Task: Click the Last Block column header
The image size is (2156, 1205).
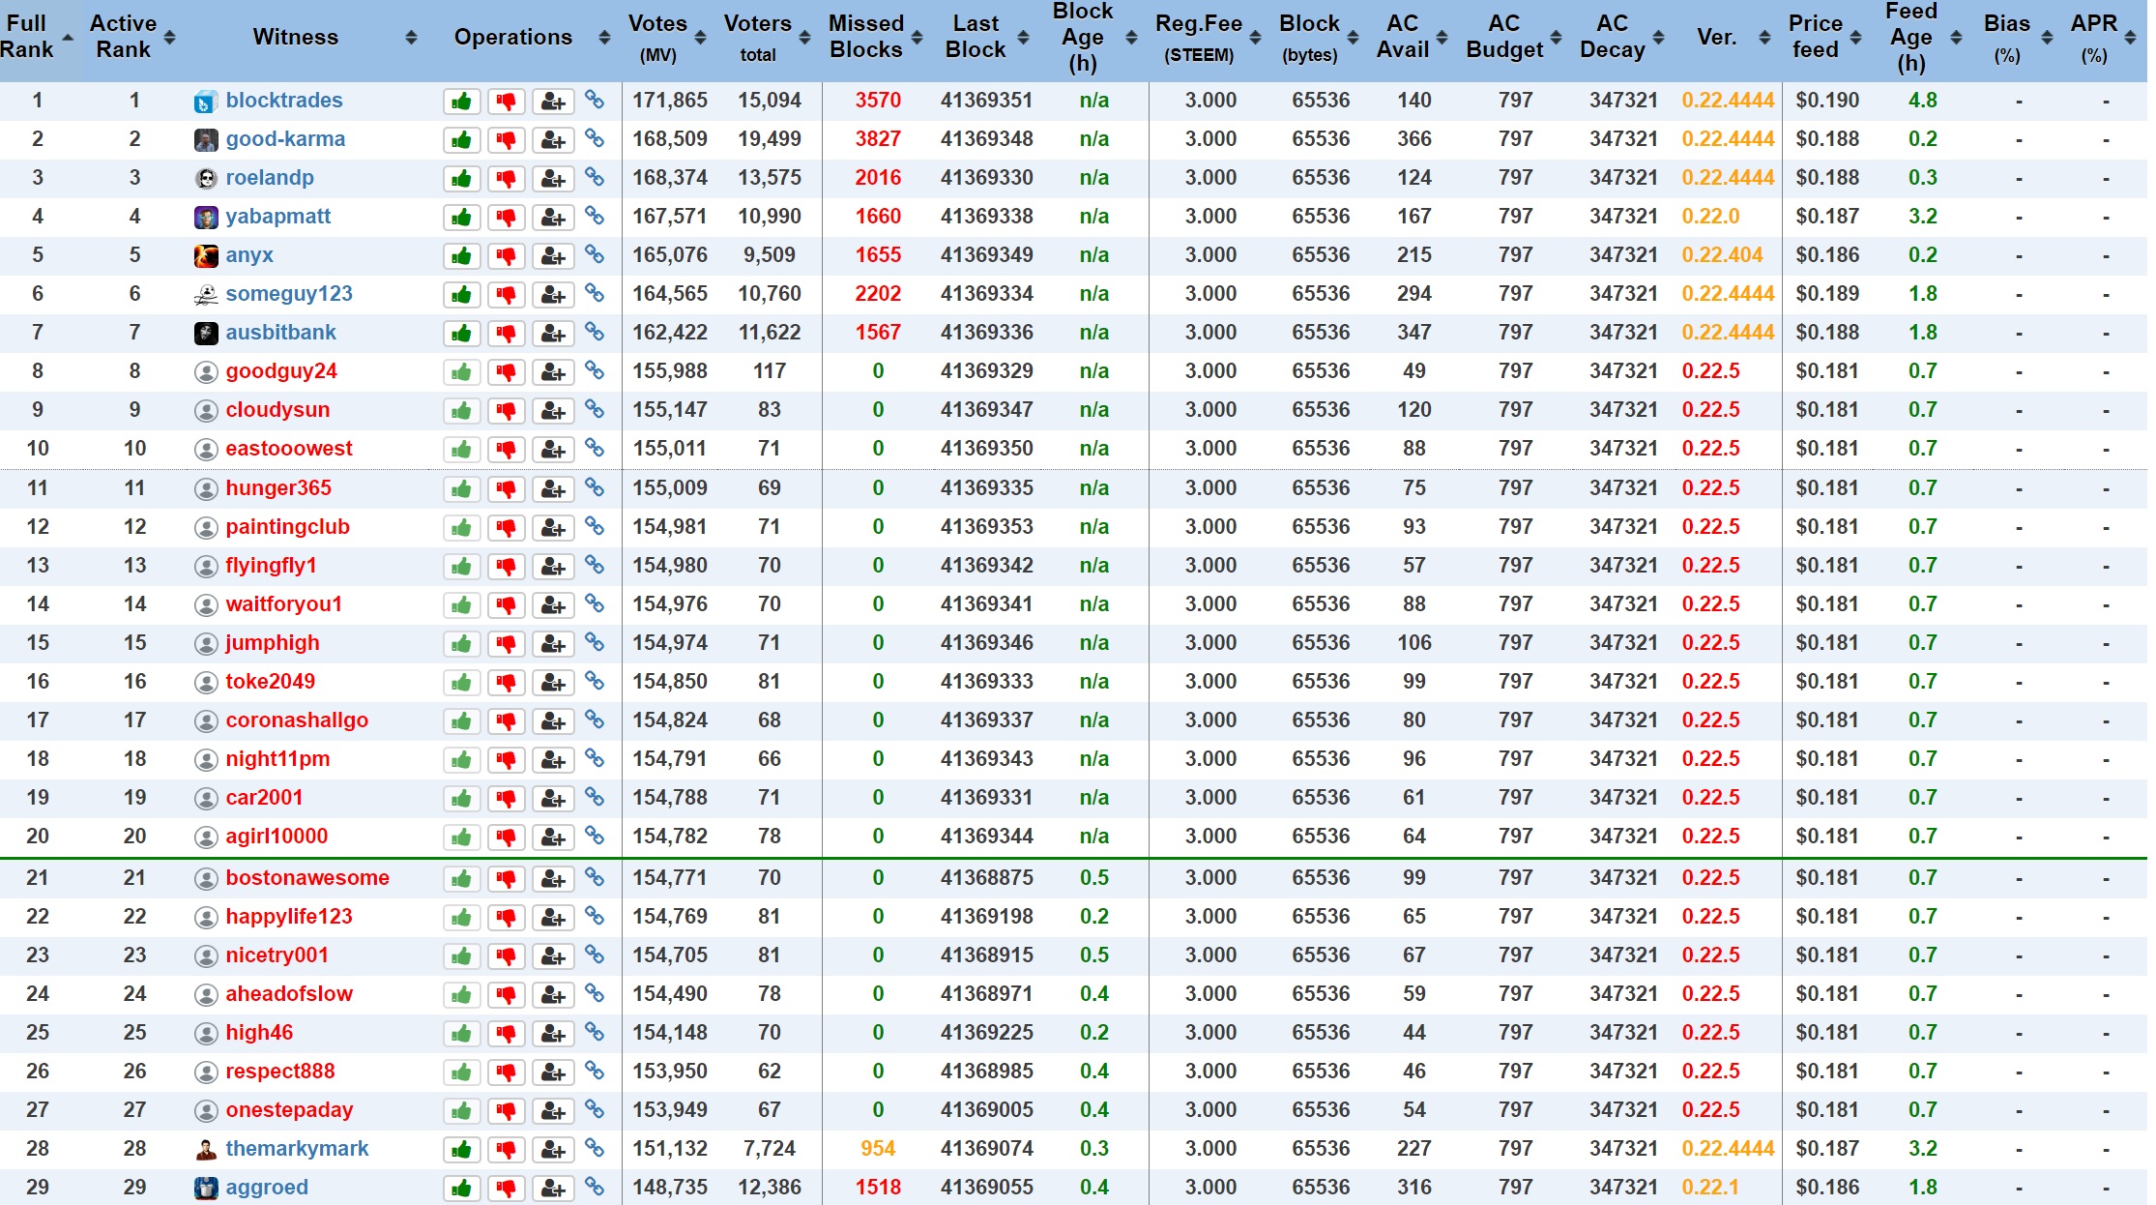Action: click(975, 37)
